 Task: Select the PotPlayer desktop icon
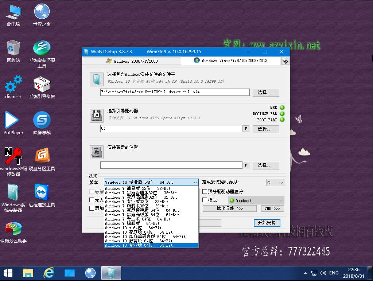[13, 123]
